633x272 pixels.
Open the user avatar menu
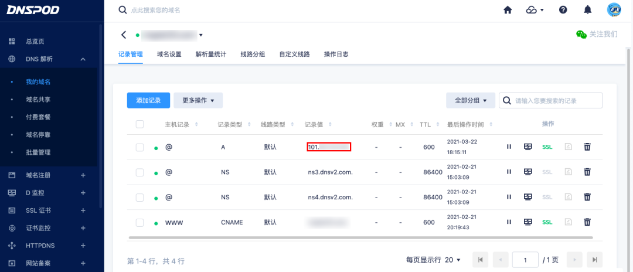(x=614, y=10)
